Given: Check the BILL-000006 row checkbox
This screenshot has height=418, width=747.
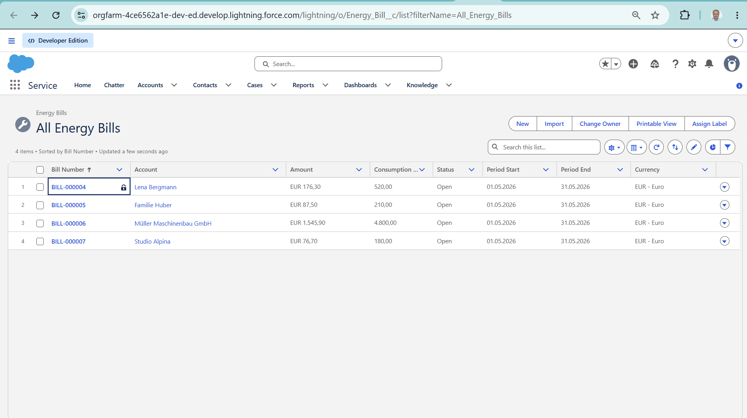Looking at the screenshot, I should click(x=40, y=223).
